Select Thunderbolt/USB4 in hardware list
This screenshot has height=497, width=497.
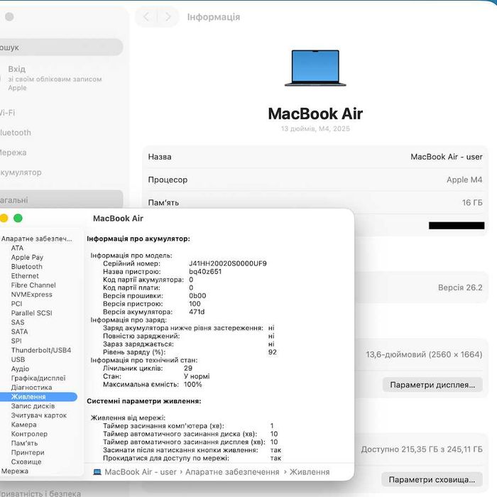point(41,350)
